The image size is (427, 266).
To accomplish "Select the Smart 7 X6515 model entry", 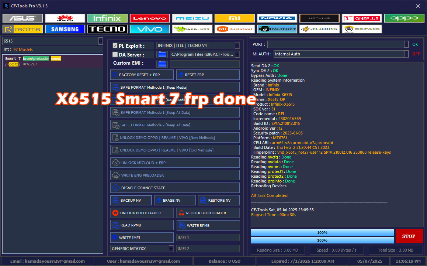I will coord(53,61).
